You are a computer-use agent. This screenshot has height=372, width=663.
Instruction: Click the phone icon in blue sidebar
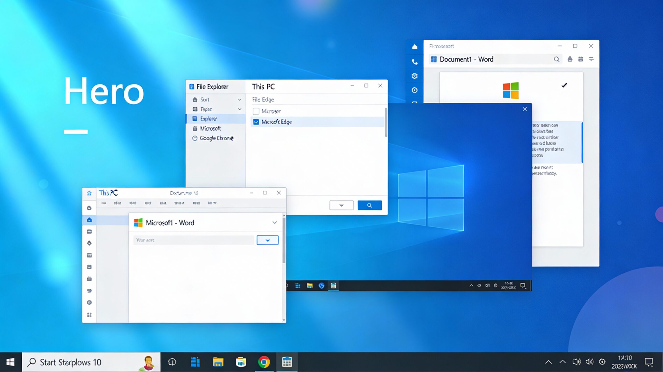pyautogui.click(x=415, y=62)
